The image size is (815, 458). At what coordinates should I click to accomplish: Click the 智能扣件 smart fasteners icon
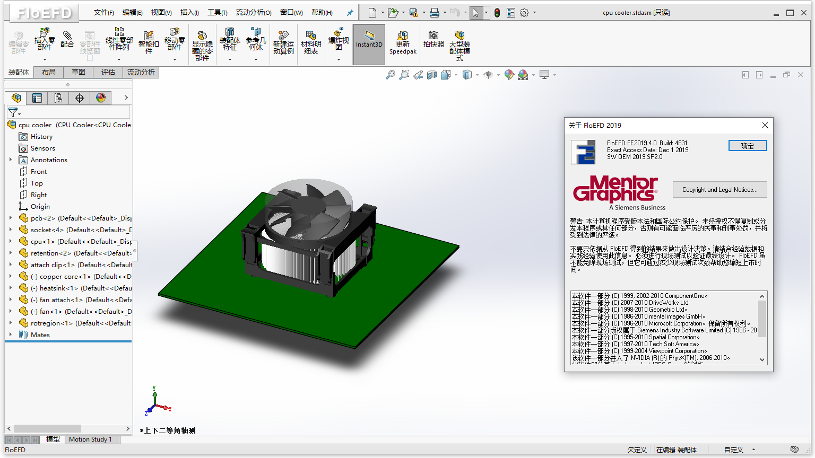(149, 42)
